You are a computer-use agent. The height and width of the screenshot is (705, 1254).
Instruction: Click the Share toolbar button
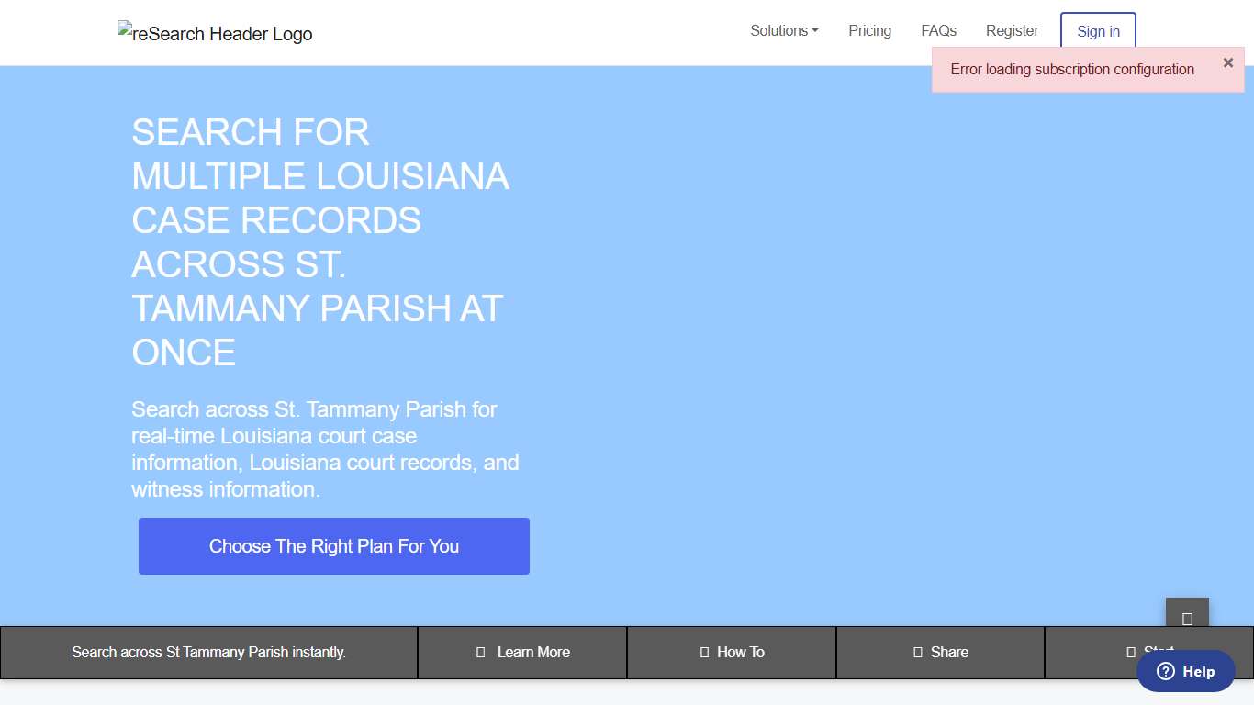pos(940,652)
